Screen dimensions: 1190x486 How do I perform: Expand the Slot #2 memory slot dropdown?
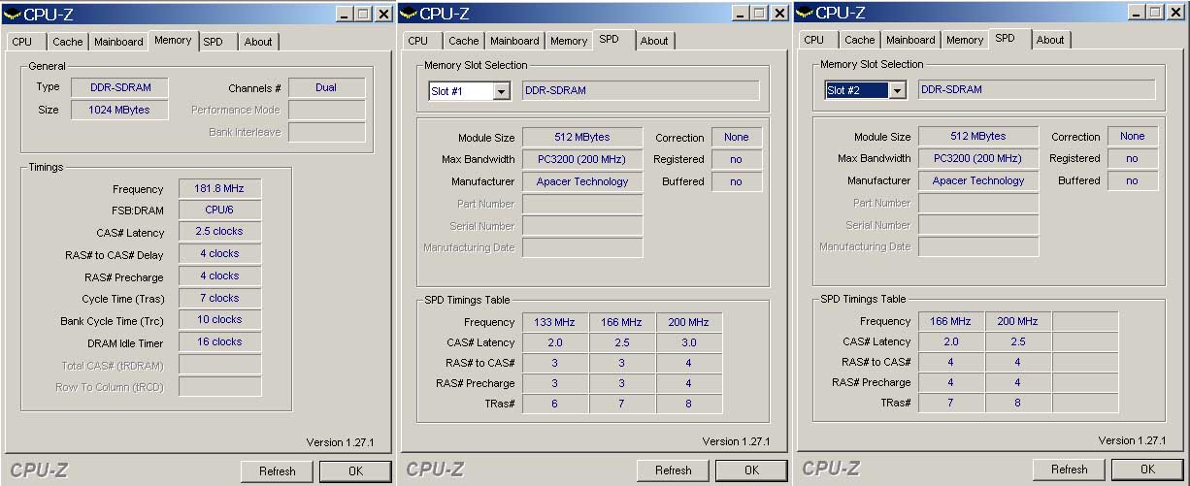click(x=897, y=90)
